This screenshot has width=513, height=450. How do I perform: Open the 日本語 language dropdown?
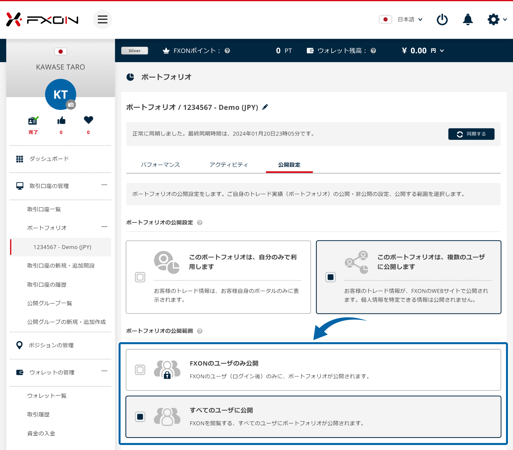click(410, 19)
